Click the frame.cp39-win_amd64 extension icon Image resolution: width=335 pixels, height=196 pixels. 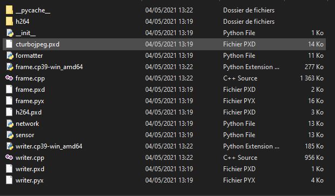click(10, 67)
